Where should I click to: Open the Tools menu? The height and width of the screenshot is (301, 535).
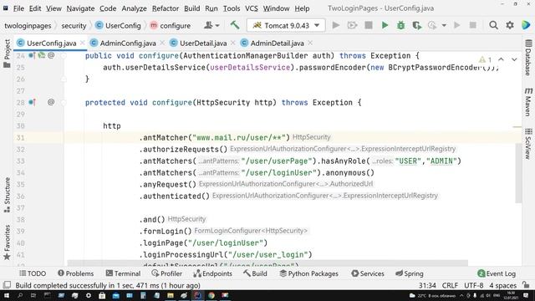point(232,8)
